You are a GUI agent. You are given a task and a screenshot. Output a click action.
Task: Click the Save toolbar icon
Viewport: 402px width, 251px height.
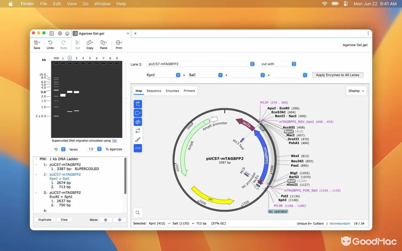click(37, 45)
